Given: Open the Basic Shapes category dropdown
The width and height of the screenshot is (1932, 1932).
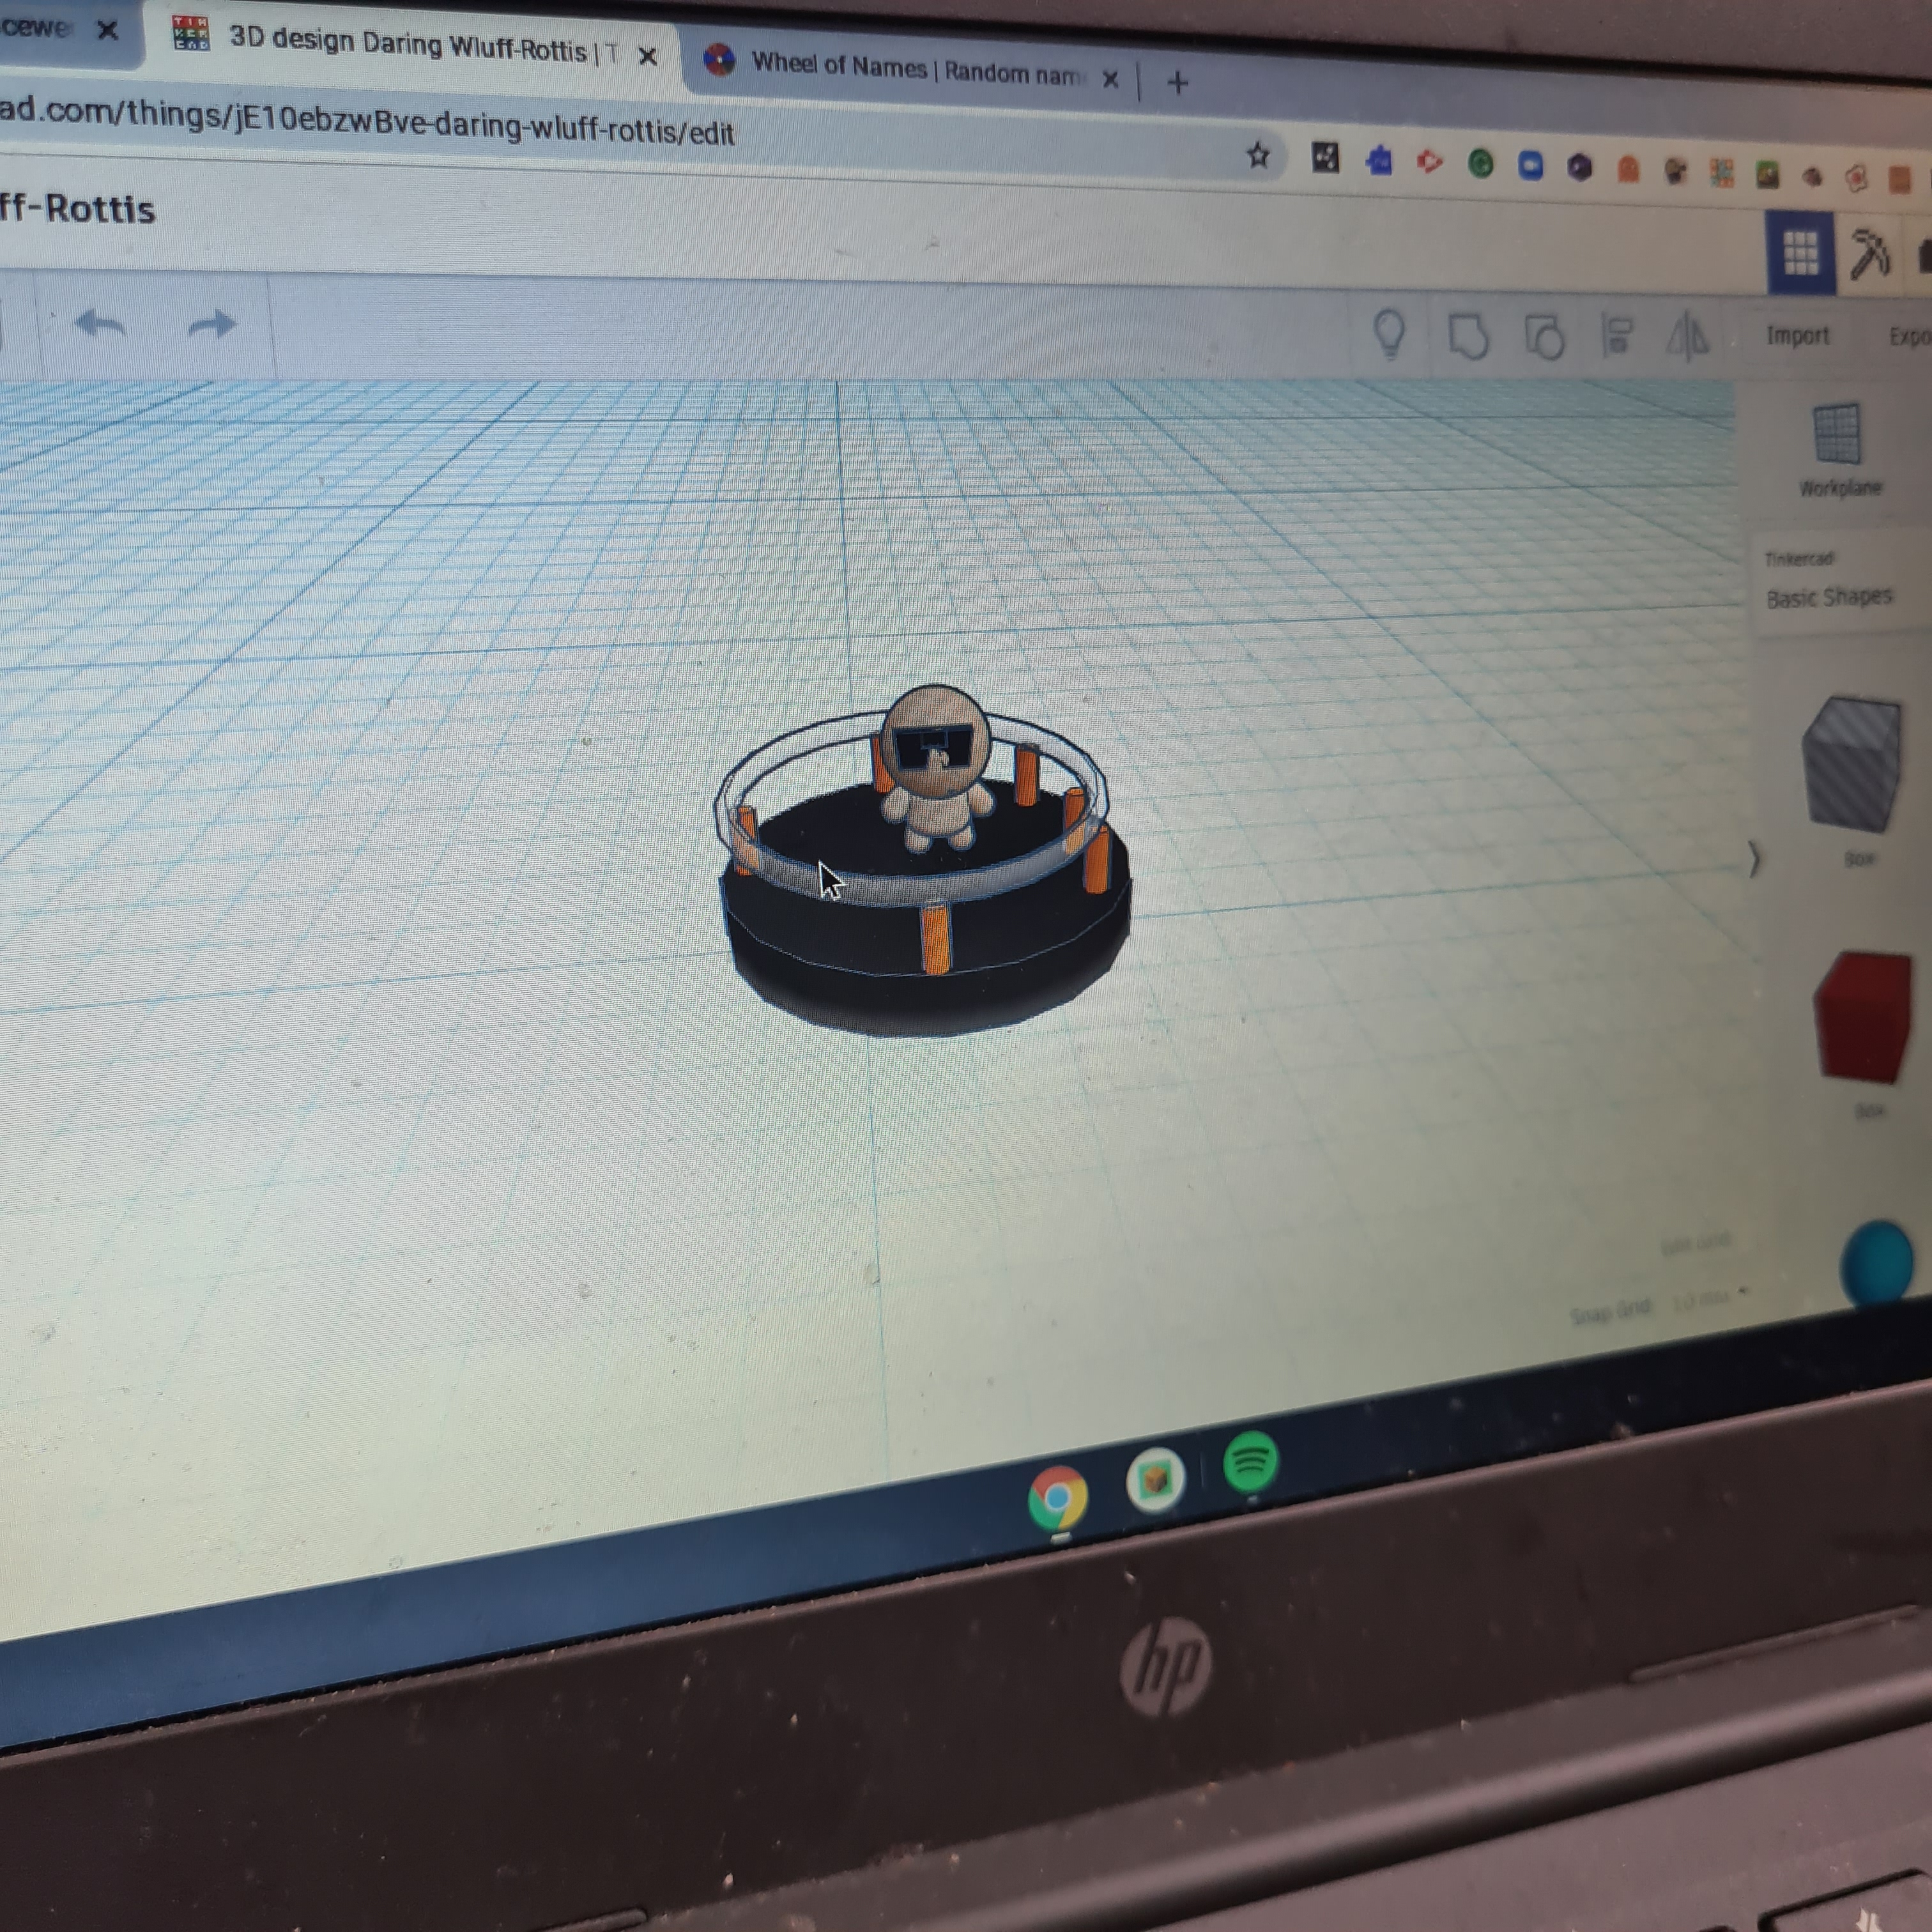Looking at the screenshot, I should [x=1829, y=597].
